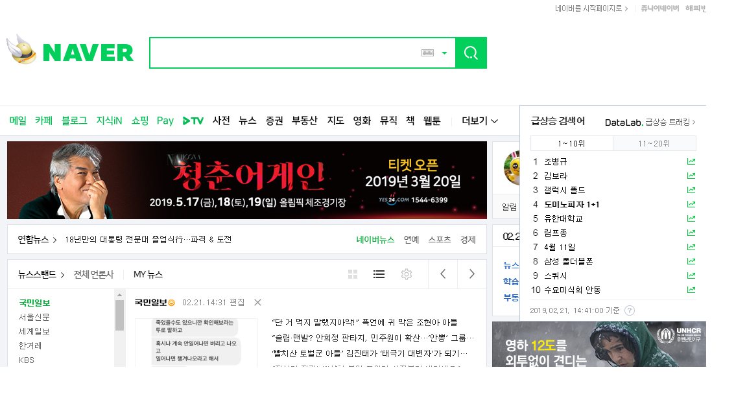Open the 블로그 menu link

click(75, 121)
